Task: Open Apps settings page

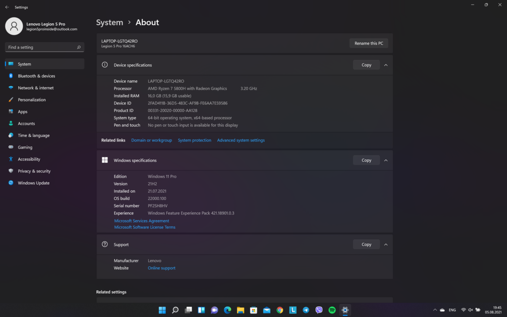Action: [45, 112]
